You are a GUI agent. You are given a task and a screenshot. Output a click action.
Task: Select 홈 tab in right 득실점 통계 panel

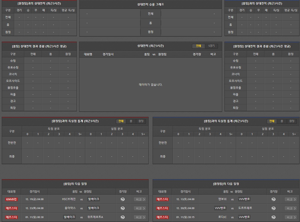coord(282,121)
